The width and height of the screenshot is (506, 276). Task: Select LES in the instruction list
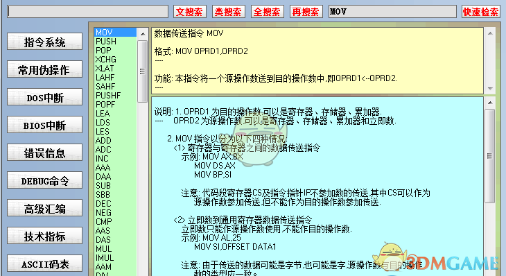(x=115, y=132)
